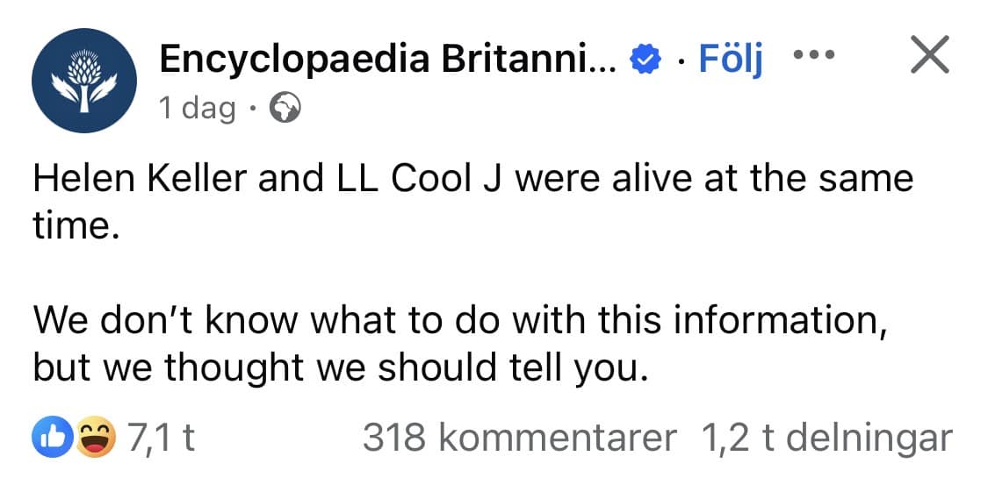View the 7,1 t reactions list
The image size is (988, 499).
click(x=160, y=438)
